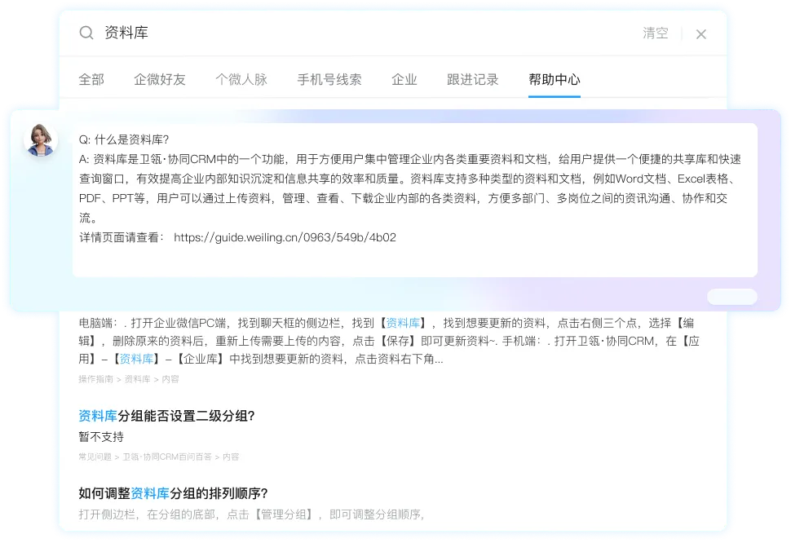This screenshot has height=543, width=791.
Task: Click the magnifier search icon
Action: coord(86,33)
